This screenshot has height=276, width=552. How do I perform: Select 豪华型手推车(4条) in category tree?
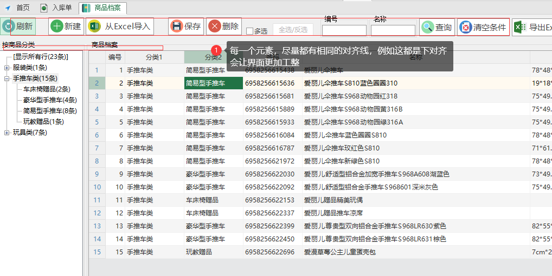point(50,100)
